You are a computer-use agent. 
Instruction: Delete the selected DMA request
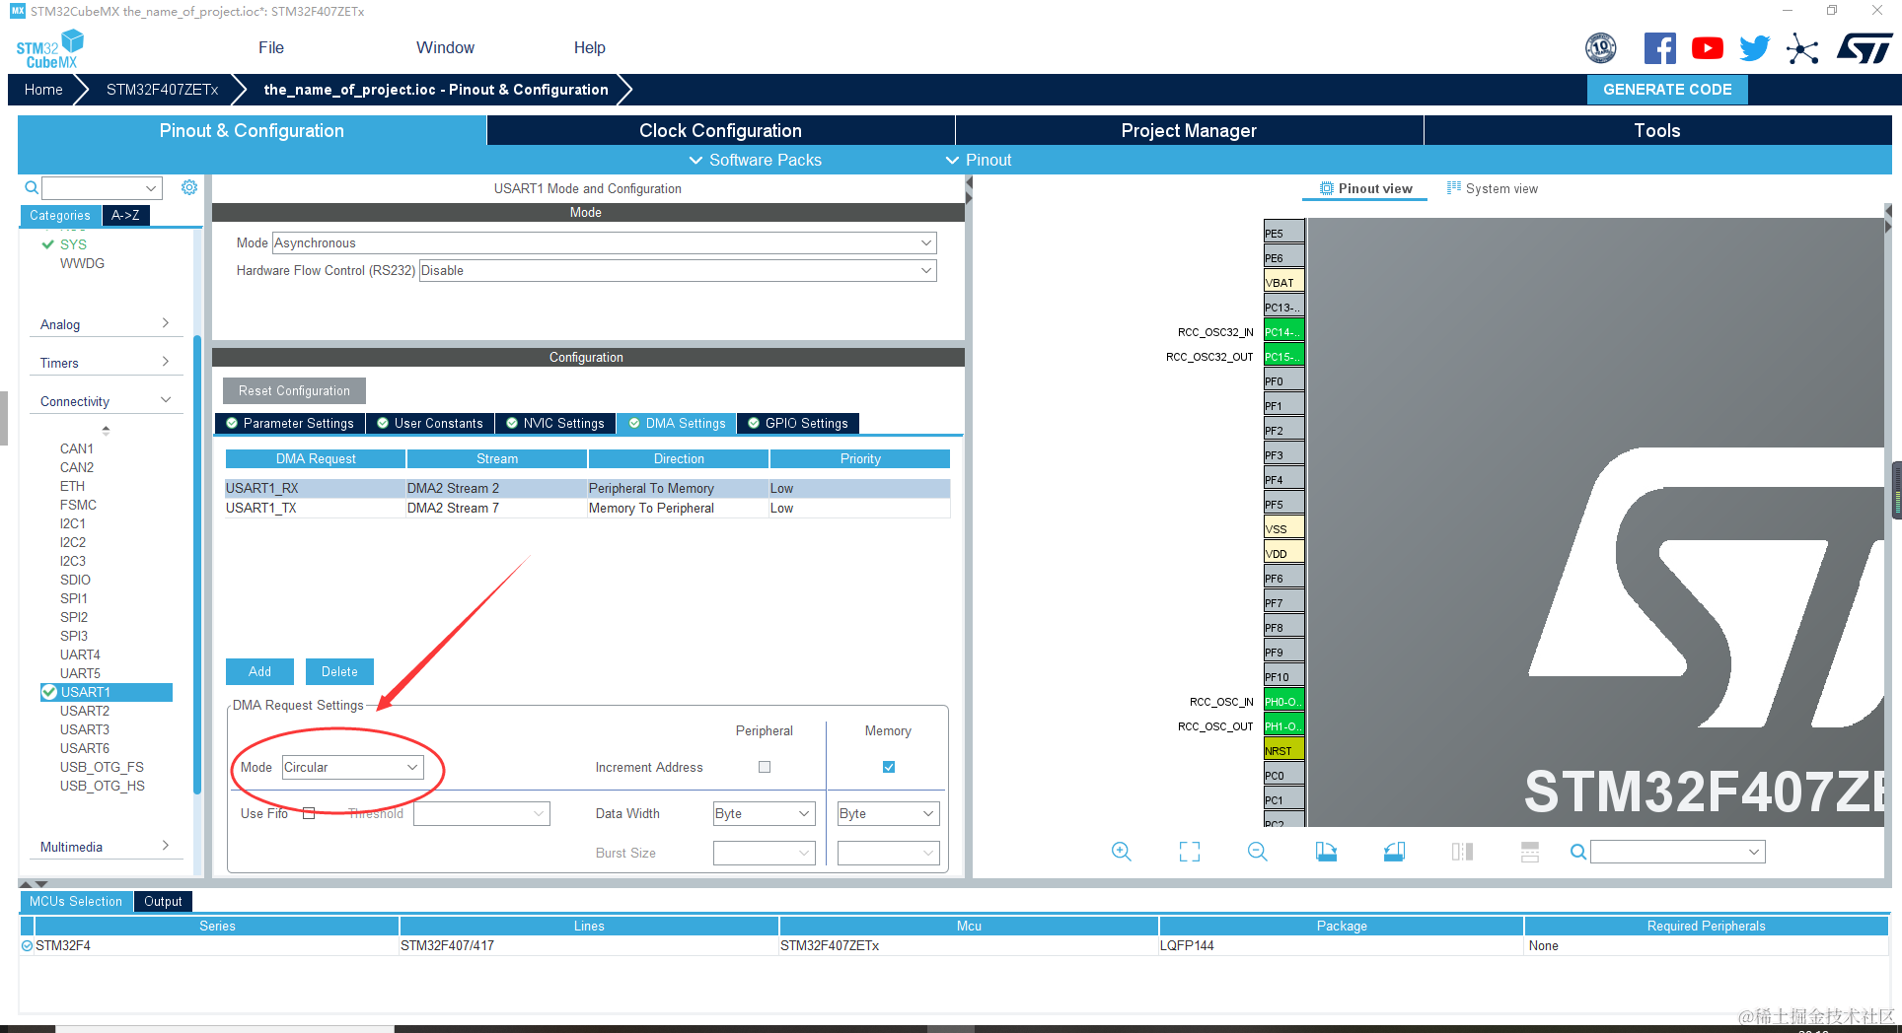[x=339, y=671]
